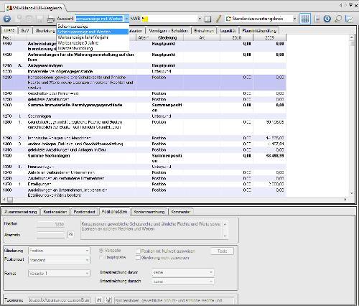Viewport: 359px width, 306px height.
Task: Click binoculars icon beside Taxonomie field
Action: coord(99,300)
